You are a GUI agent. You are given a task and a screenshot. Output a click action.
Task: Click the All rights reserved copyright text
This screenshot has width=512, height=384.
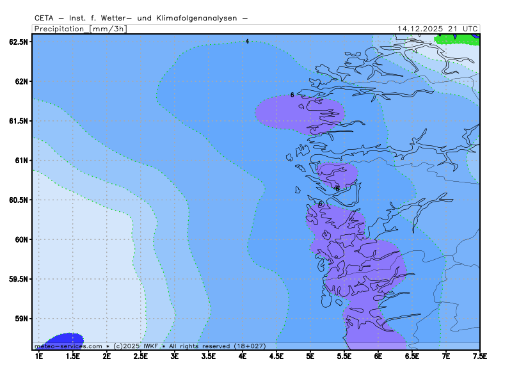pyautogui.click(x=202, y=346)
